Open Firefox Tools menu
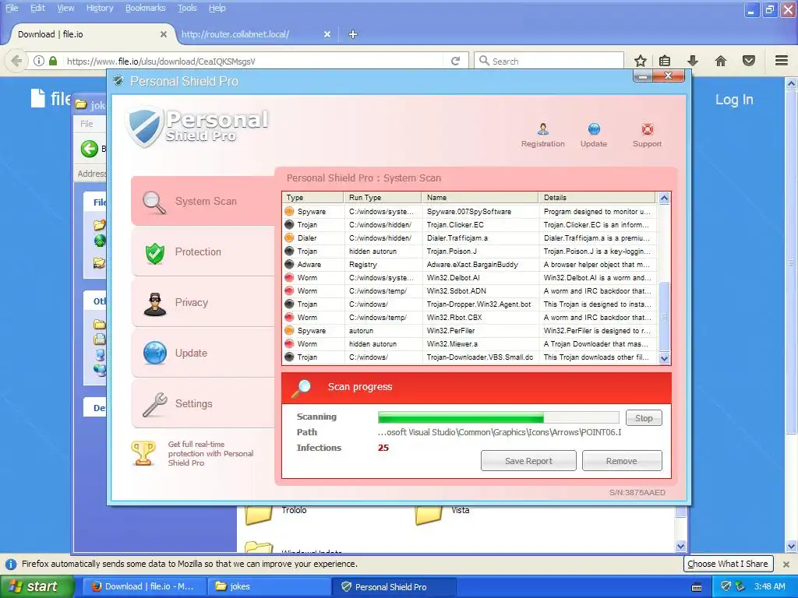This screenshot has width=798, height=598. click(x=187, y=8)
